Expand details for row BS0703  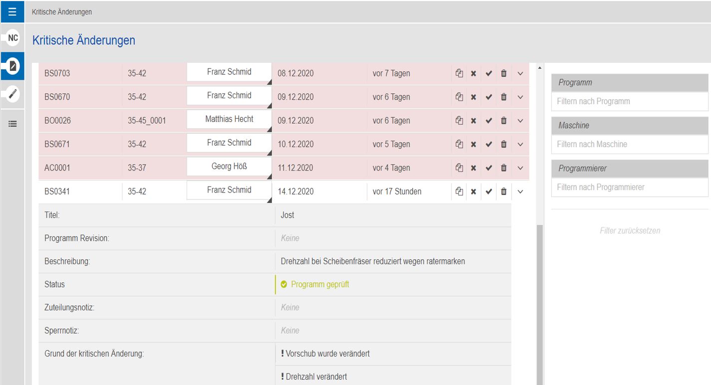click(520, 73)
